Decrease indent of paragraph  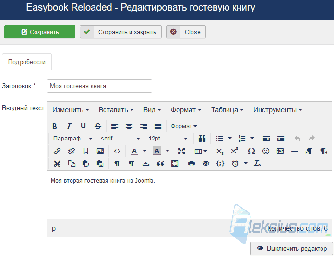point(266,139)
